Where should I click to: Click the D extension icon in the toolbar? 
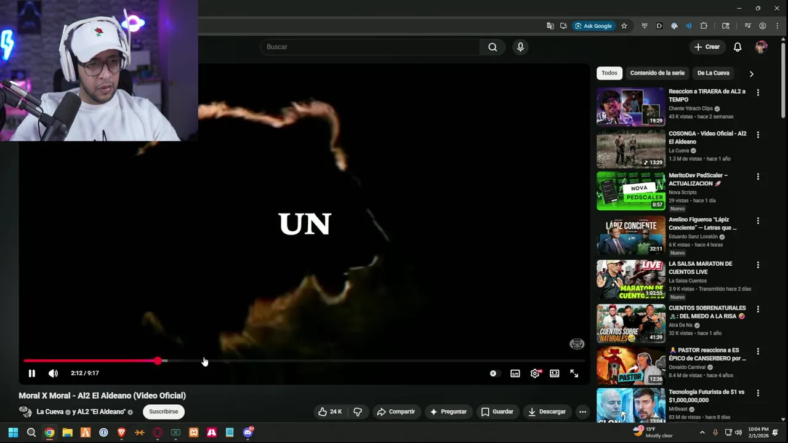659,26
